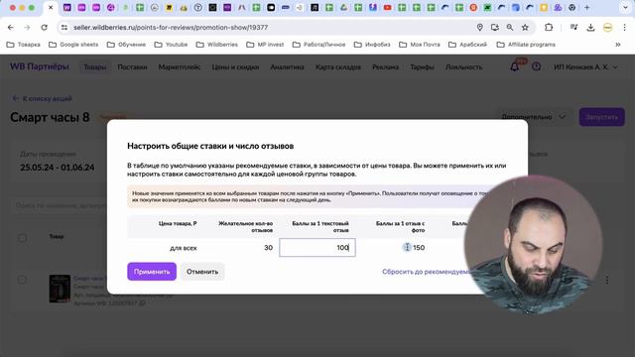The height and width of the screenshot is (357, 635).
Task: Toggle the smart watch product row checkbox
Action: pyautogui.click(x=22, y=280)
